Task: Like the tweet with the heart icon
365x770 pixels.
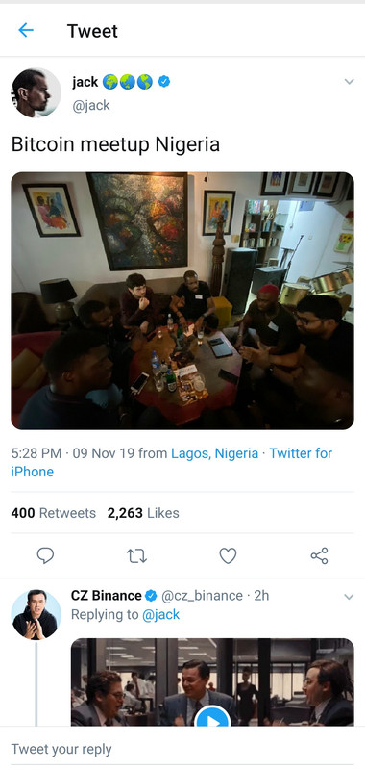Action: click(228, 556)
